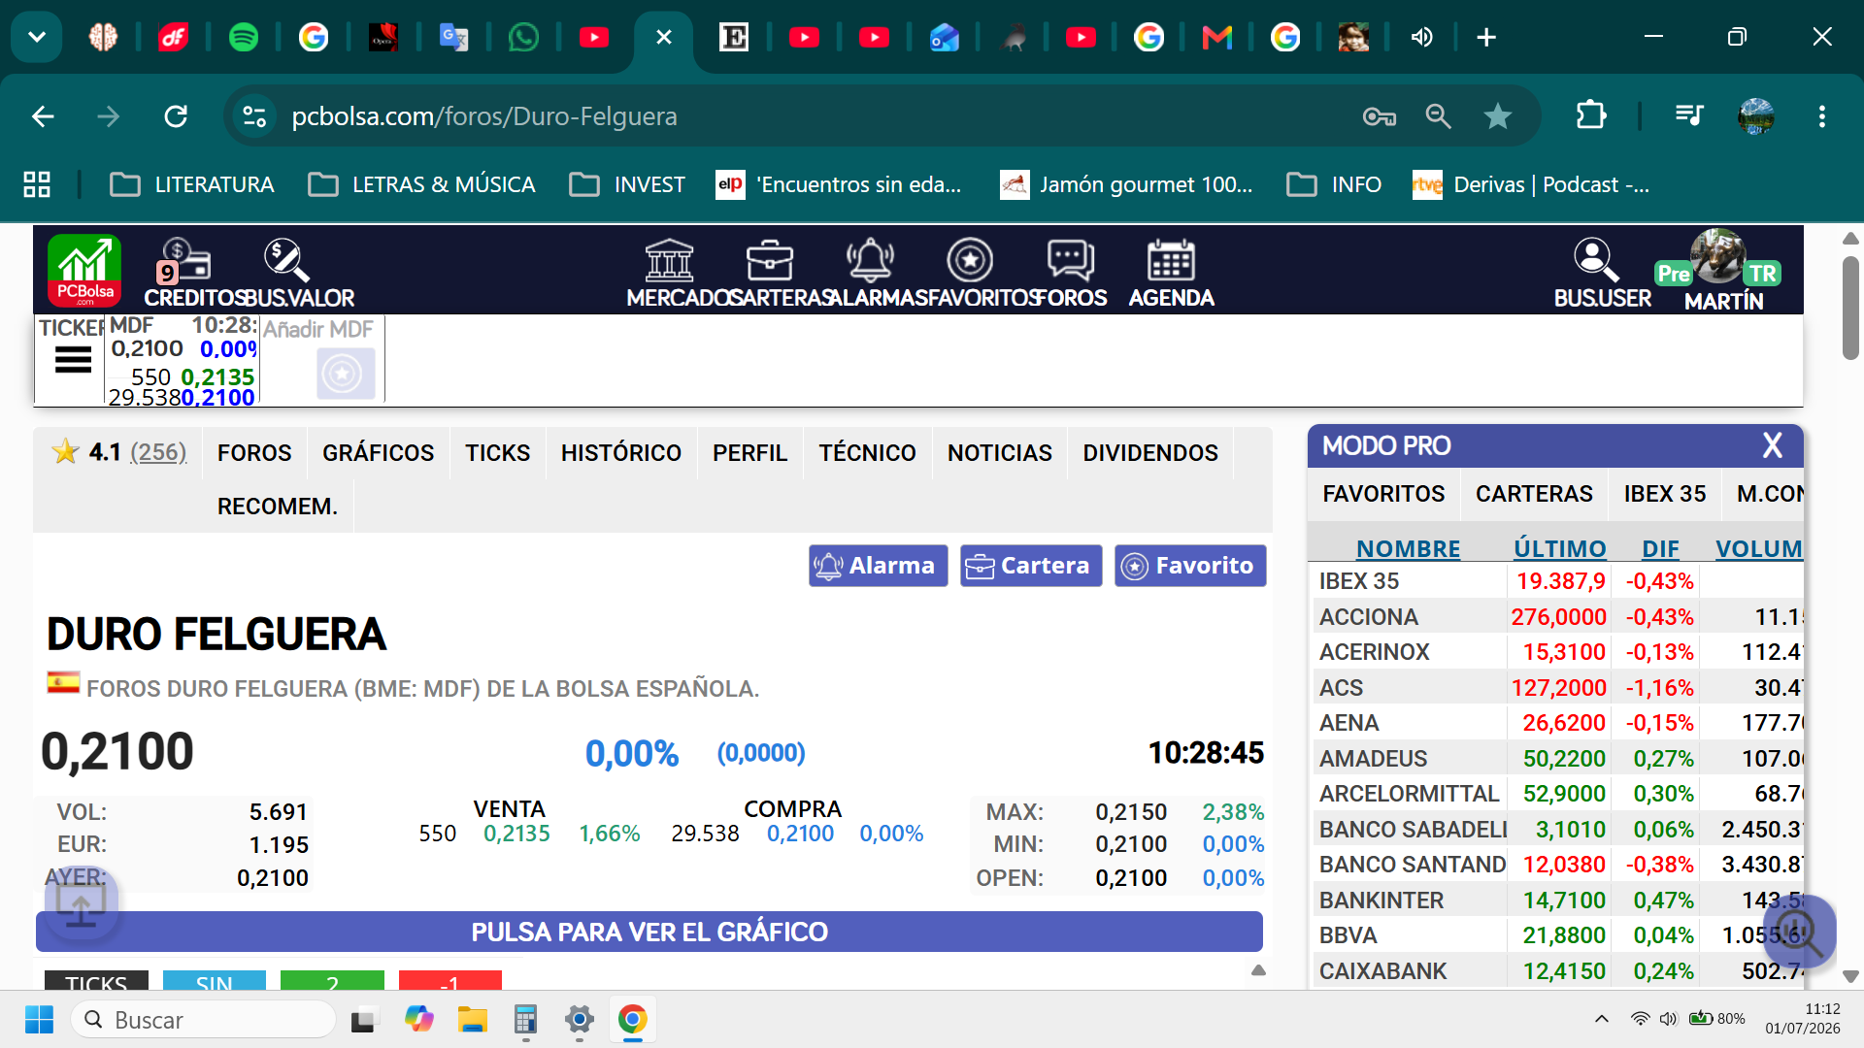
Task: Collapse the ticks panel with up arrow
Action: pos(1258,970)
